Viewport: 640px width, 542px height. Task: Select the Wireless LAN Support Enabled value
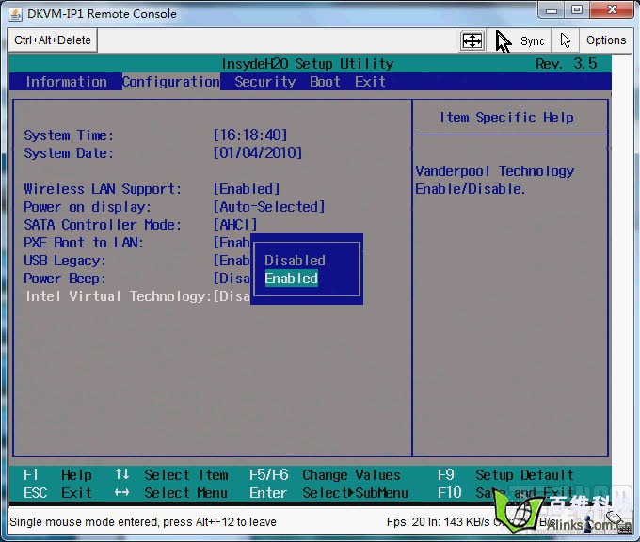[247, 189]
